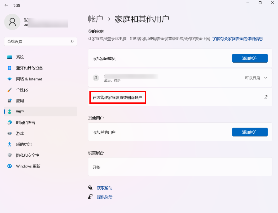This screenshot has height=213, width=278.
Task: Click the external link icon for 在线管理家庭设置
Action: (265, 97)
